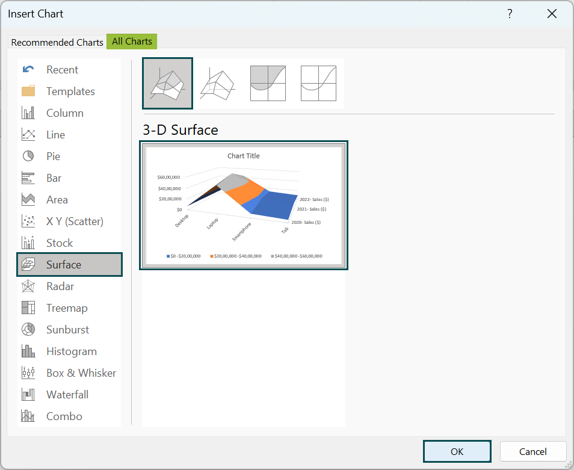Open the Help question mark
This screenshot has height=470, width=574.
pyautogui.click(x=510, y=14)
